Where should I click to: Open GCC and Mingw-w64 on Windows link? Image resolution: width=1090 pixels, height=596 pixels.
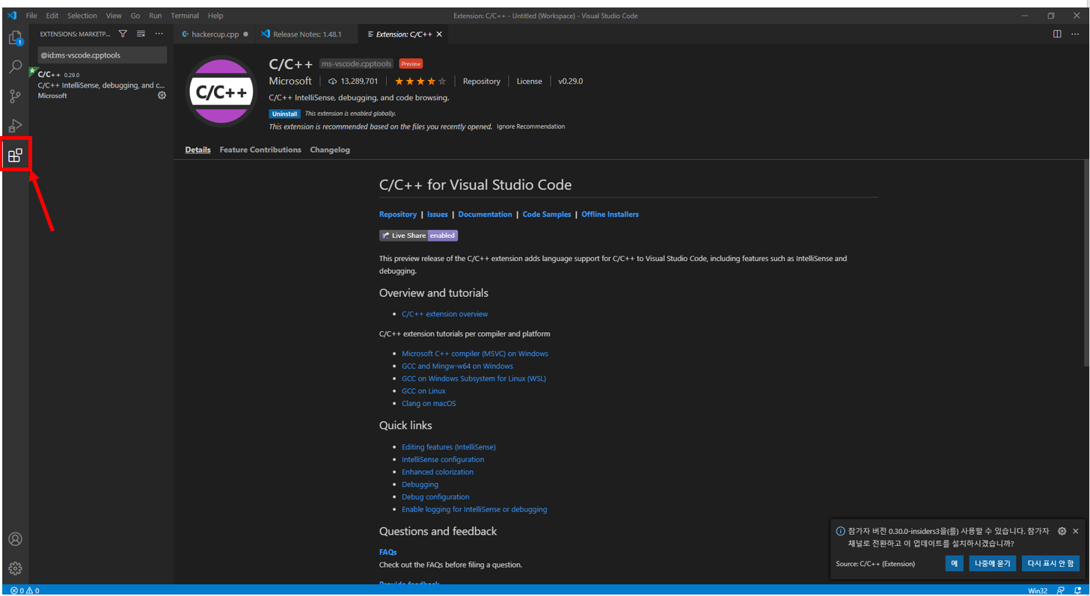tap(457, 366)
